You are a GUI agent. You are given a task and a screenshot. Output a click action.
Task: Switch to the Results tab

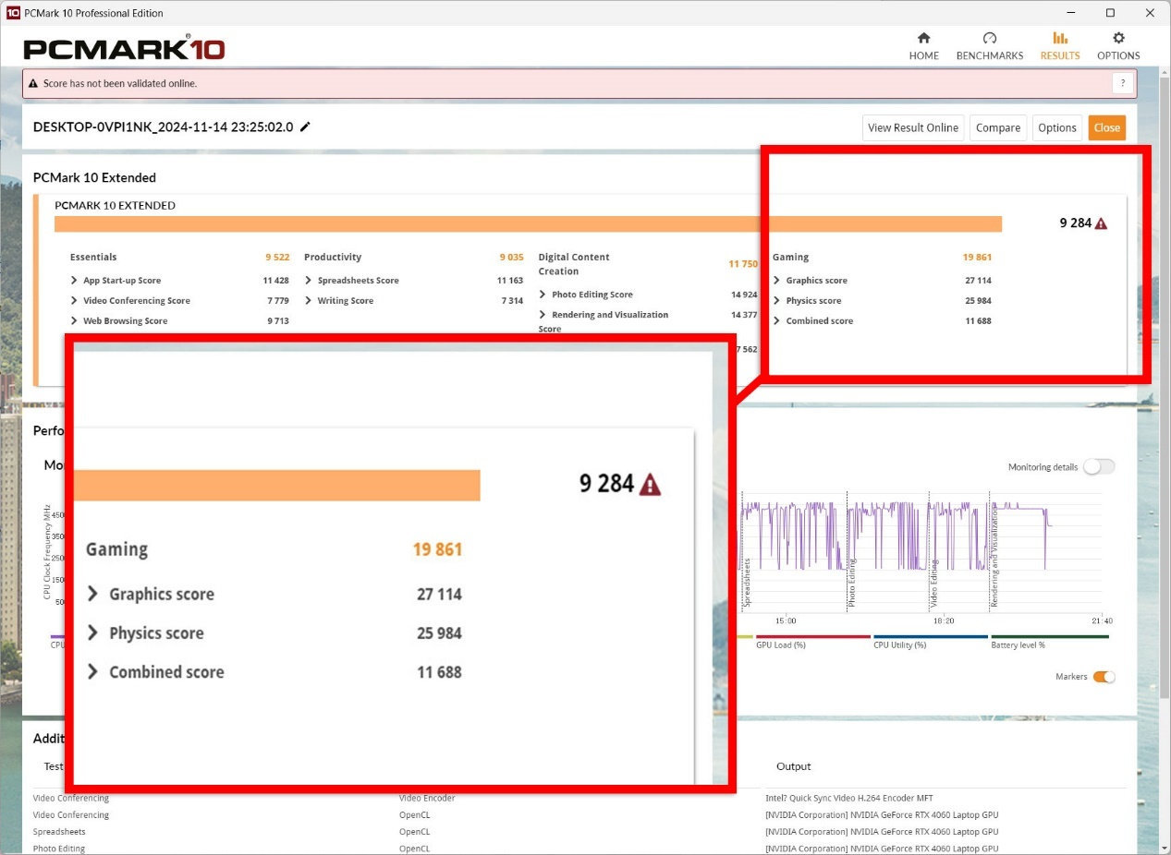[1059, 46]
